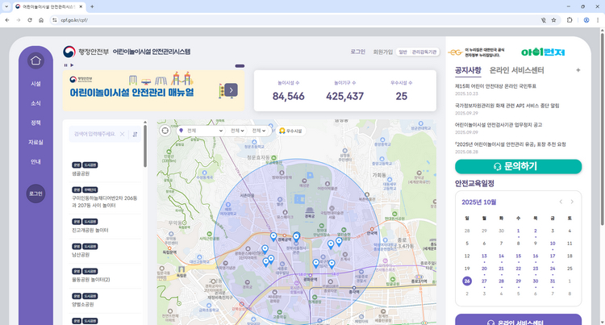
Task: Click the current location crosshair icon on map
Action: coord(166,130)
